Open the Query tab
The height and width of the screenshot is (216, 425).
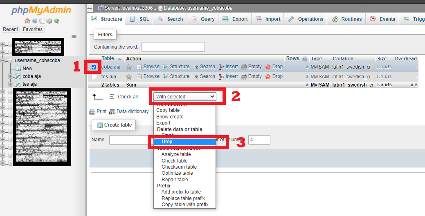[202, 19]
